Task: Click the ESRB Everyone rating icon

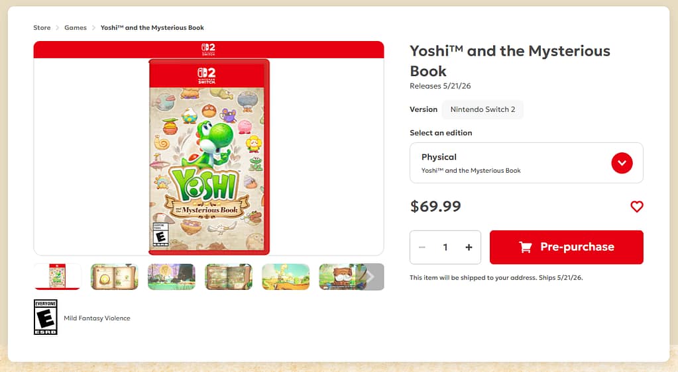Action: [x=45, y=317]
